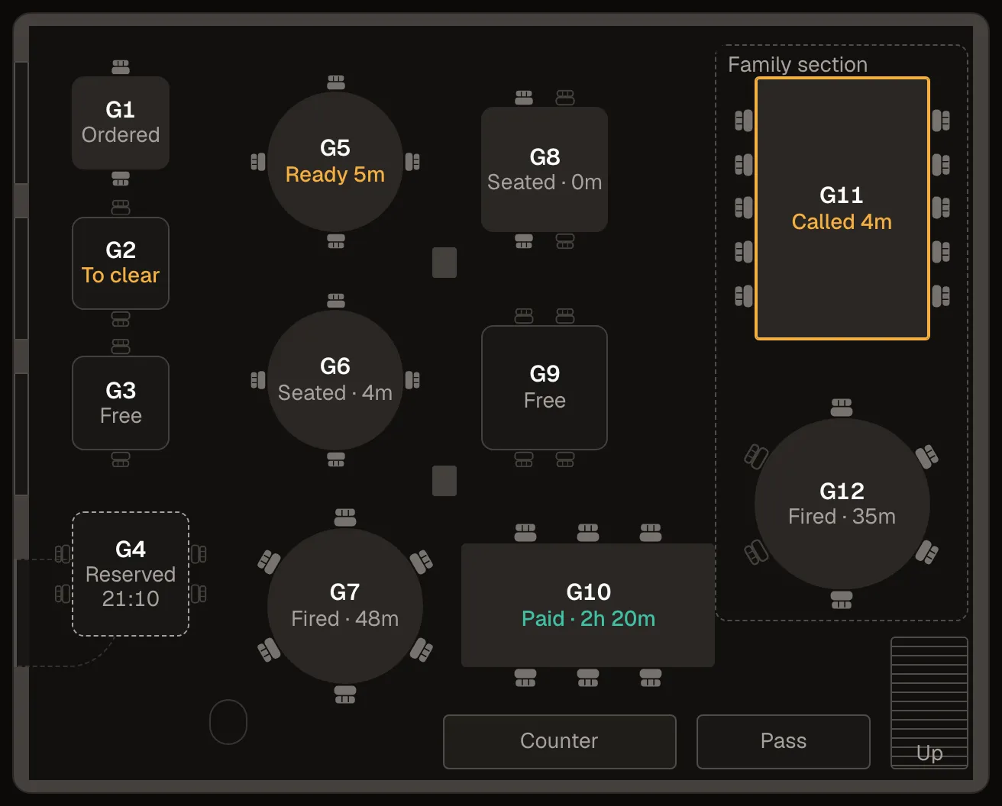
Task: Select the chair directly above table G6
Action: click(336, 301)
